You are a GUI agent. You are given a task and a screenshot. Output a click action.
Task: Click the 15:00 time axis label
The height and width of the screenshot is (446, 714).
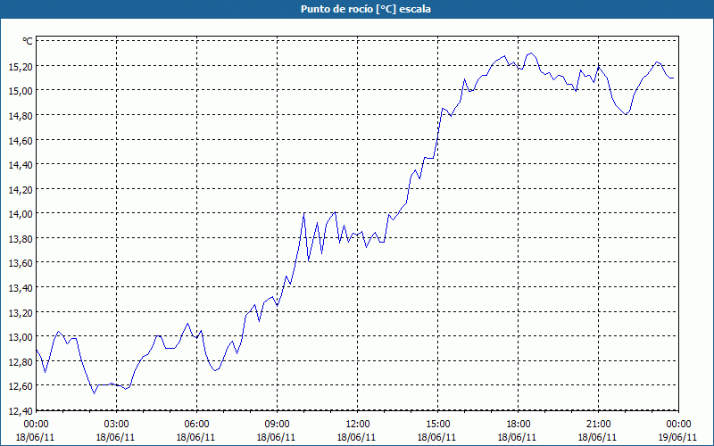coord(436,425)
